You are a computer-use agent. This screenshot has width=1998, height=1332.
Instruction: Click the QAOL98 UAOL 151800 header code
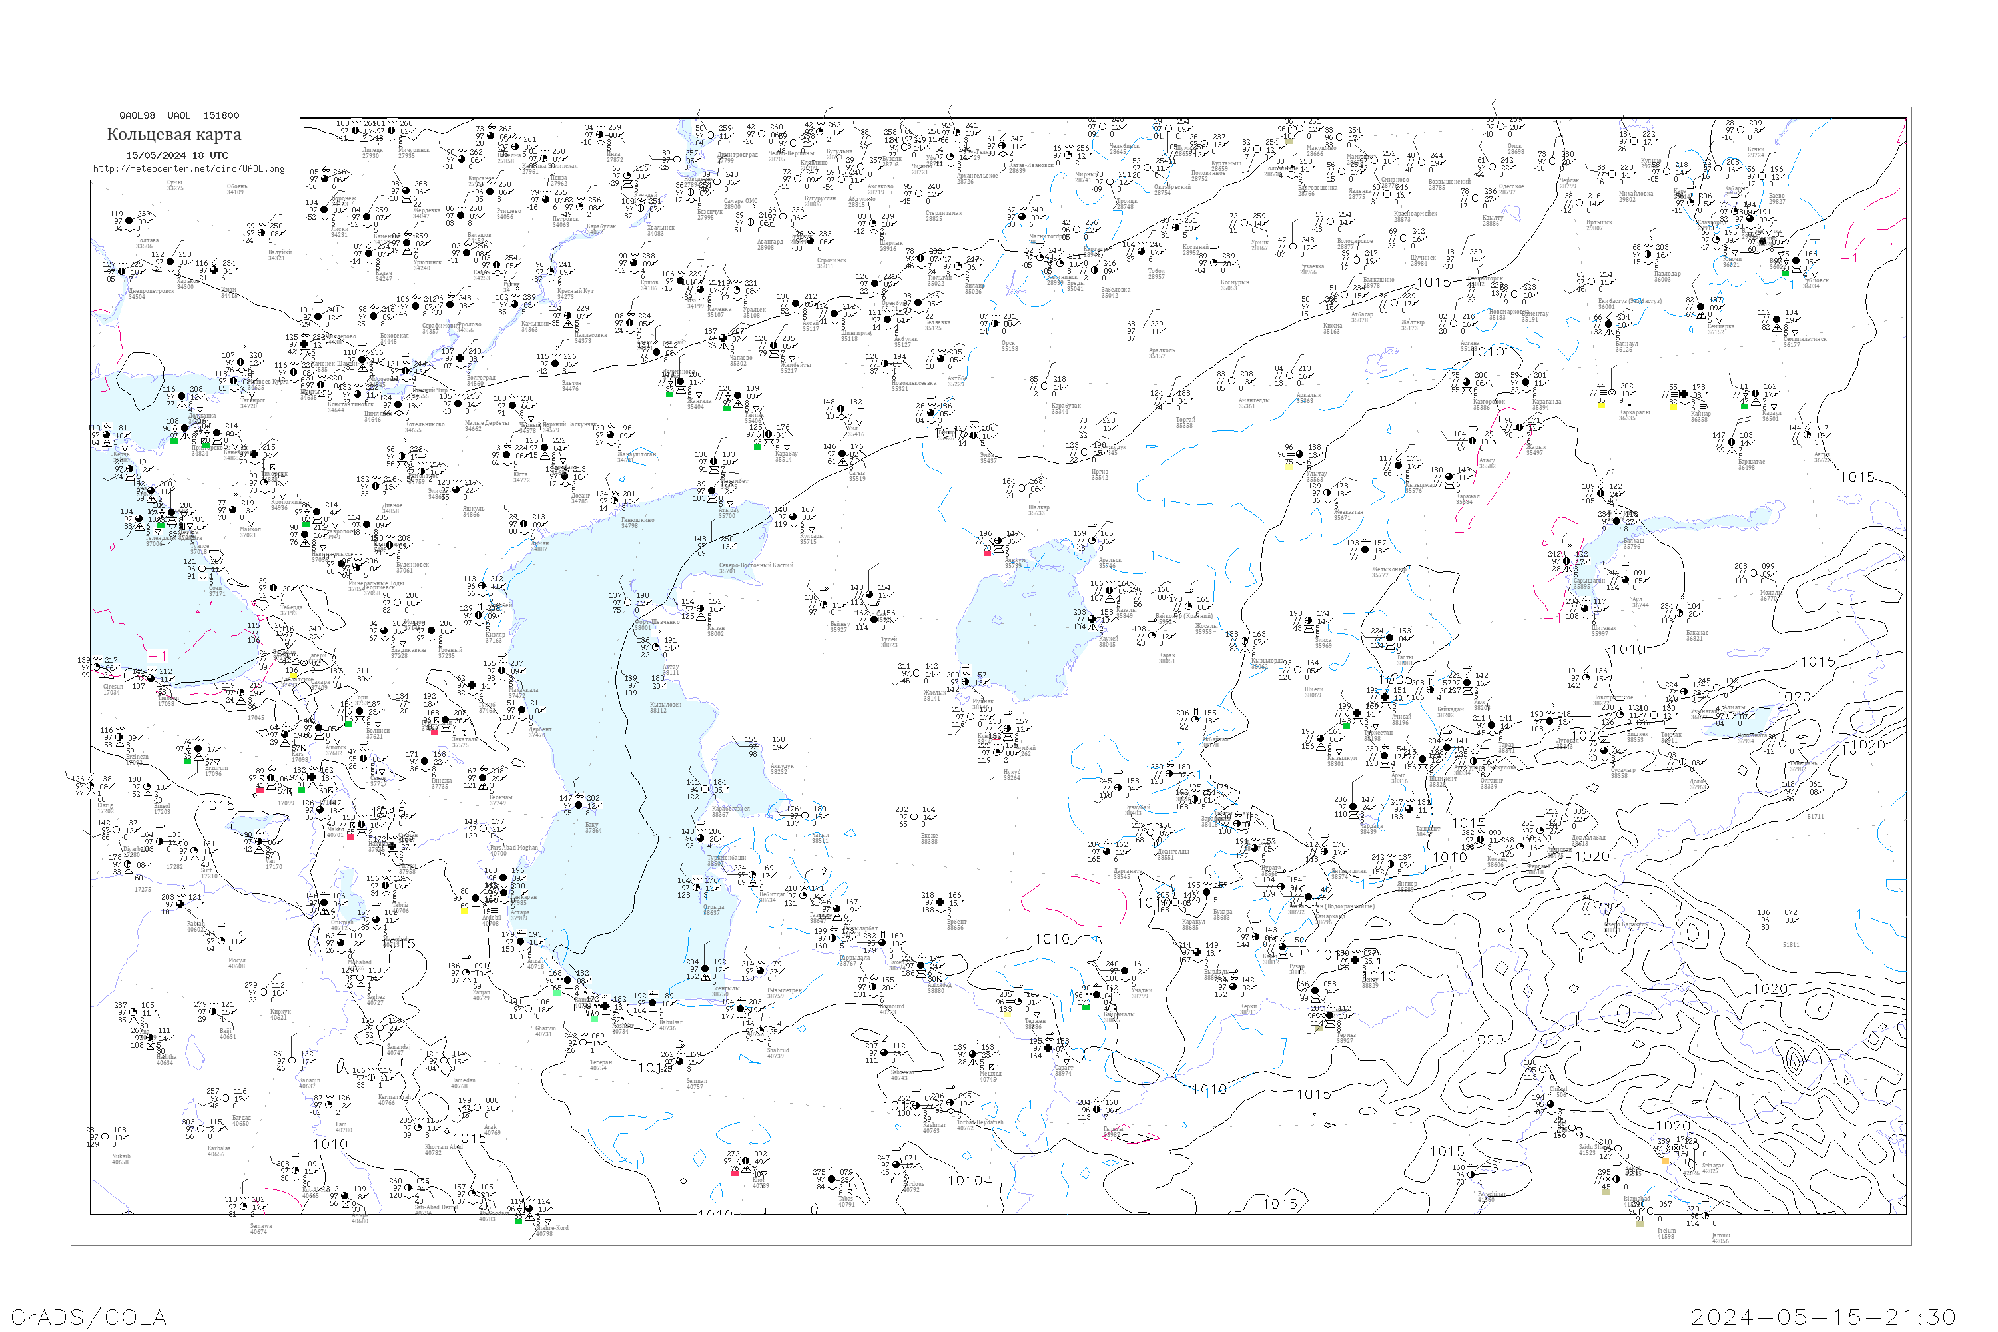pyautogui.click(x=179, y=115)
